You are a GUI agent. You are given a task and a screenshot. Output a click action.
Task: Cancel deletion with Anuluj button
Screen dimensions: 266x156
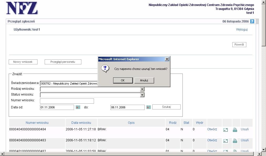144,80
